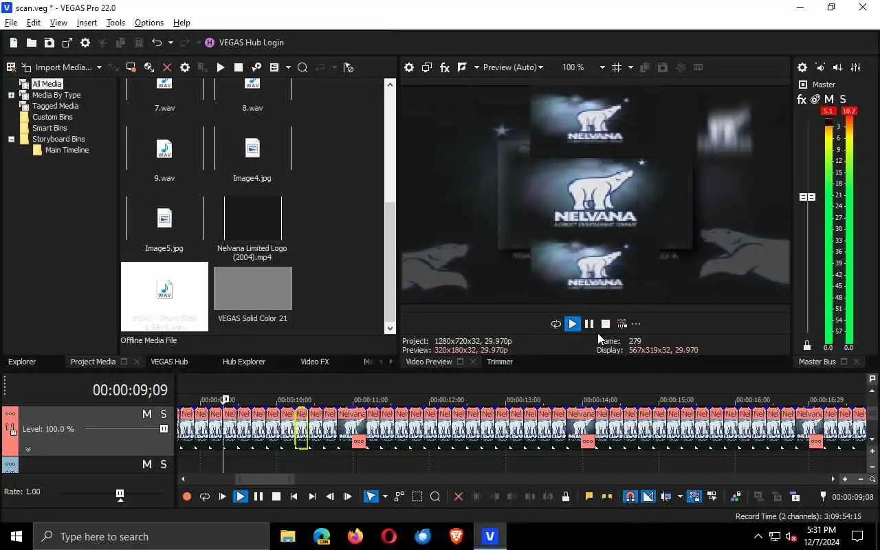Open Import Media dropdown arrow
This screenshot has height=550, width=880.
tap(99, 67)
